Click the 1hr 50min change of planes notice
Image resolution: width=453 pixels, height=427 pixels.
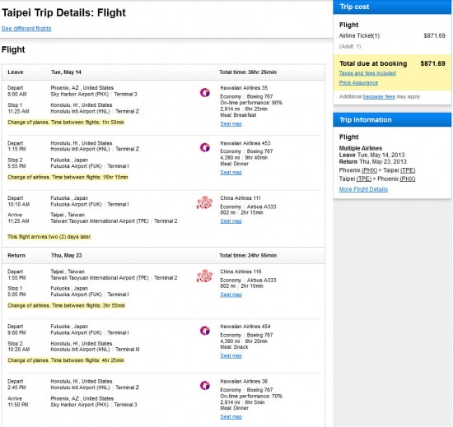(x=66, y=123)
